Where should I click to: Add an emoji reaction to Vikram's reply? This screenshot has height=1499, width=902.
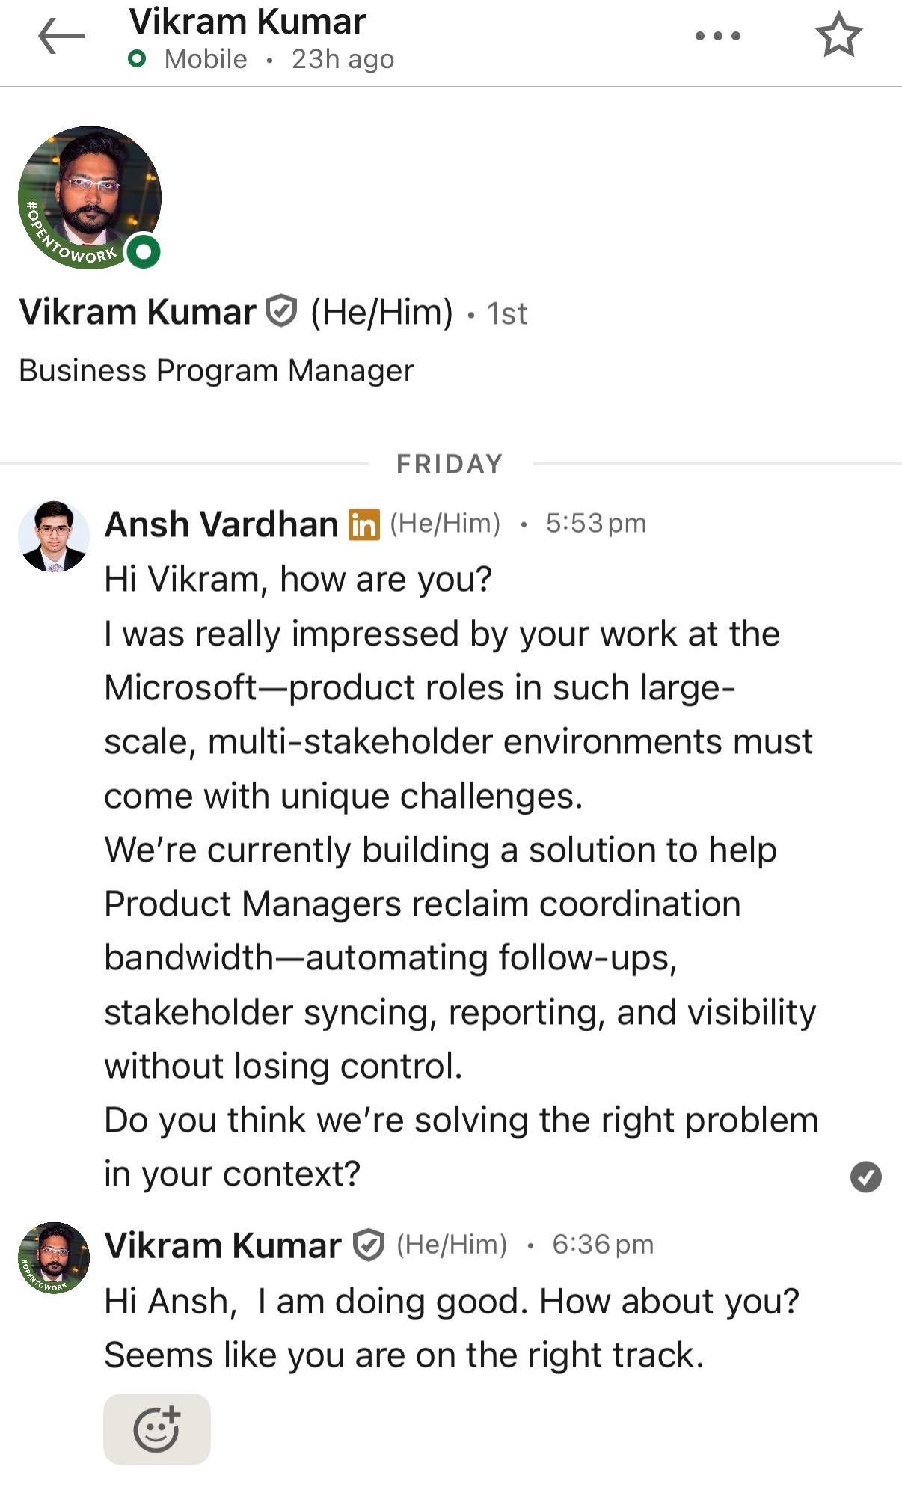click(156, 1429)
